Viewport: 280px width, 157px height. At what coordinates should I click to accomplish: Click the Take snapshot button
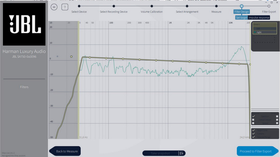[160, 153]
